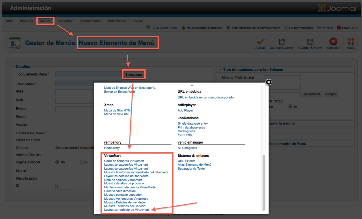Choose Usuario edita dirección

[120, 191]
